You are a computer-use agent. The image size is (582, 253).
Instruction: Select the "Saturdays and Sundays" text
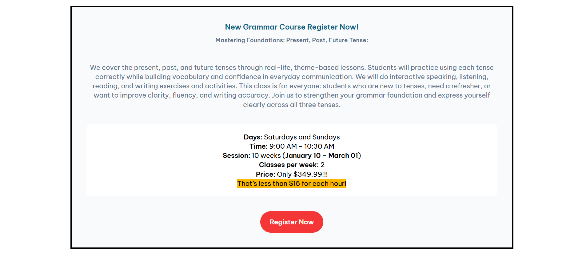(302, 137)
